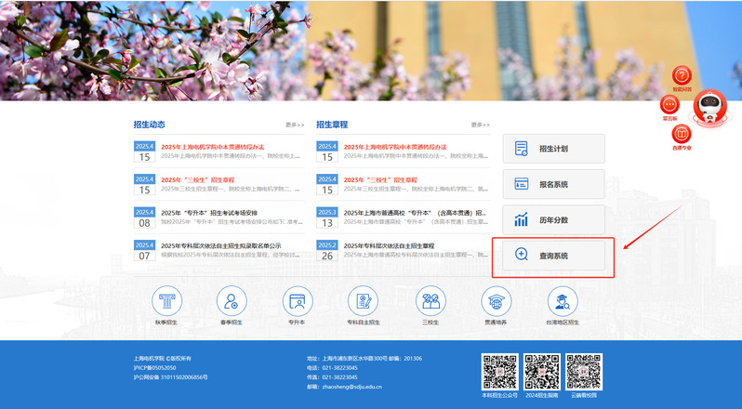Click the 秋季招生 circle icon

point(167,301)
